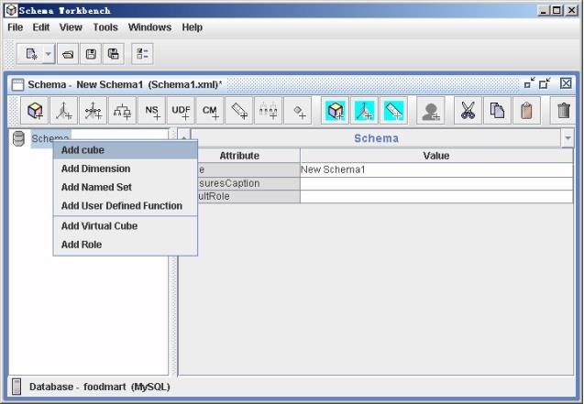Click the suresCaption attribute cell
This screenshot has height=404, width=584.
click(248, 183)
